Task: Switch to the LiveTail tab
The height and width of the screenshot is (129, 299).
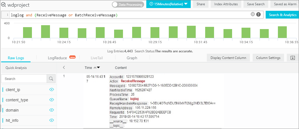Action: (x=97, y=58)
